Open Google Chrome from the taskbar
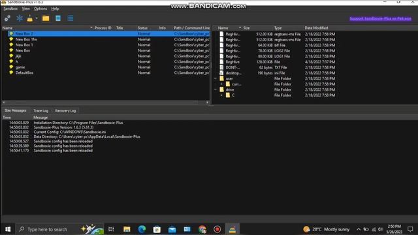Viewport: 418px width, 235px height. pyautogui.click(x=202, y=229)
